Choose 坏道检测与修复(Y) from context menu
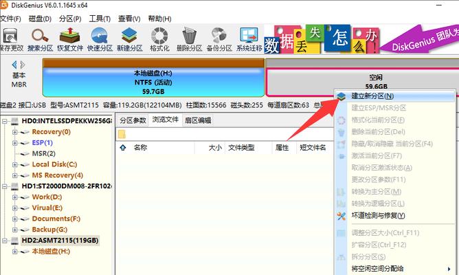The height and width of the screenshot is (275, 459). (x=395, y=216)
